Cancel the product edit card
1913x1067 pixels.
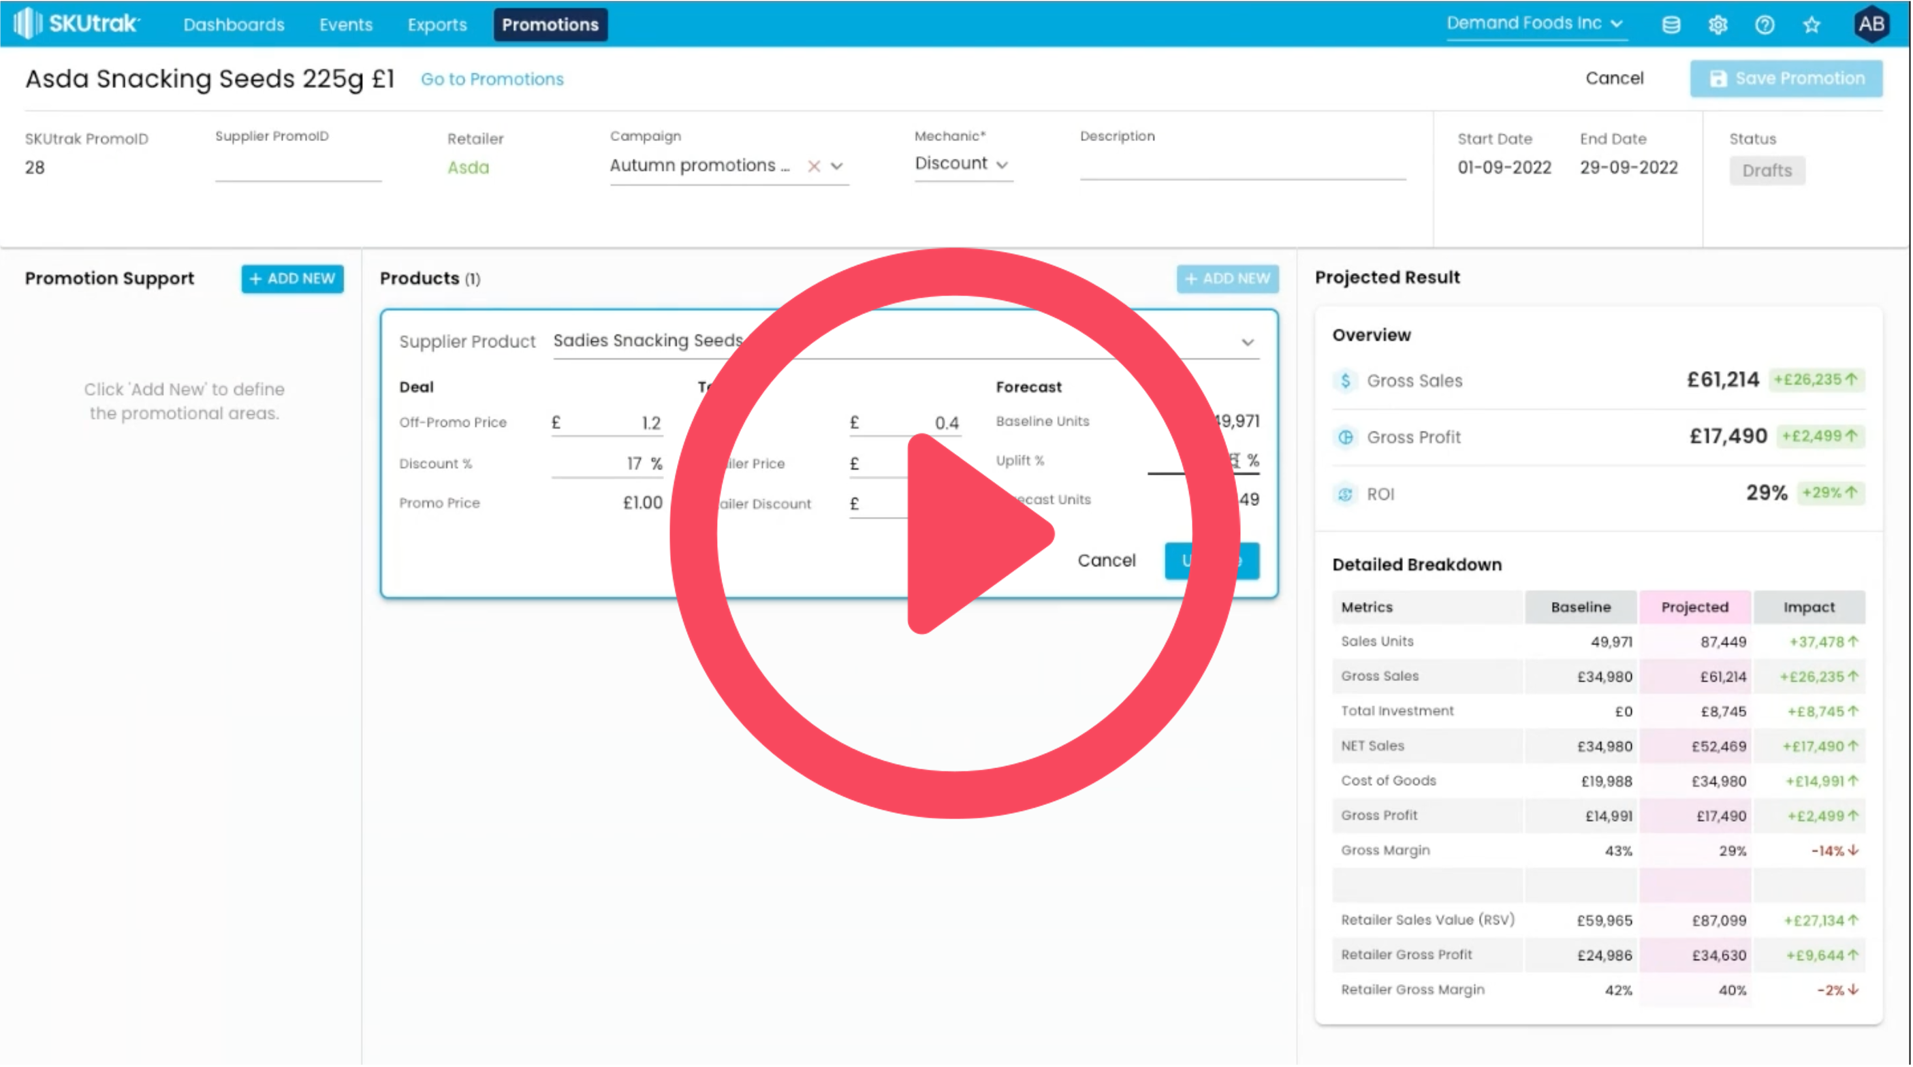(1106, 560)
